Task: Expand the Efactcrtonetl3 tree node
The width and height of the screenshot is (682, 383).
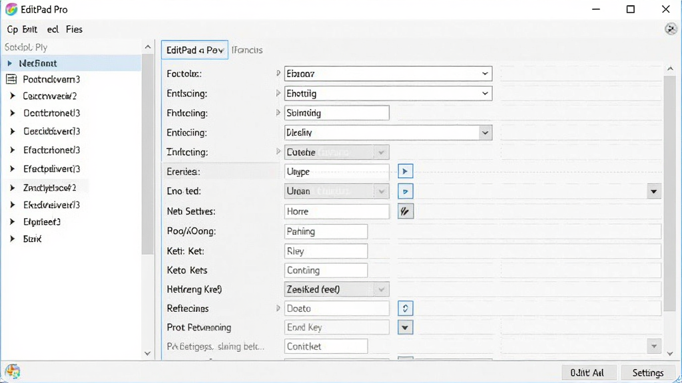Action: click(x=13, y=150)
